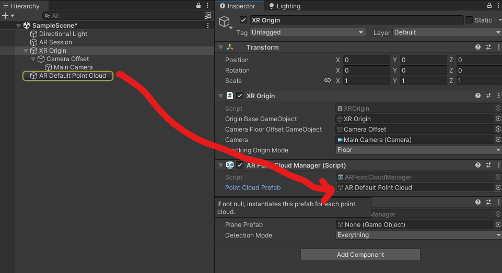The width and height of the screenshot is (502, 273).
Task: Click Rotation X value field
Action: [x=366, y=70]
